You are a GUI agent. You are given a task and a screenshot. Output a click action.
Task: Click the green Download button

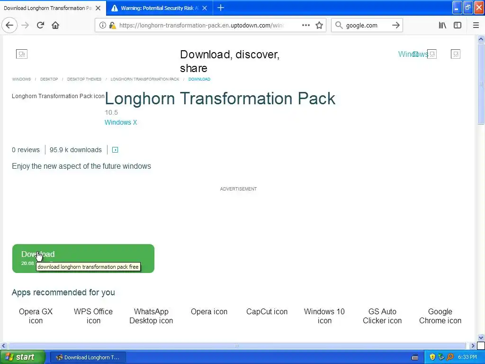tap(83, 258)
